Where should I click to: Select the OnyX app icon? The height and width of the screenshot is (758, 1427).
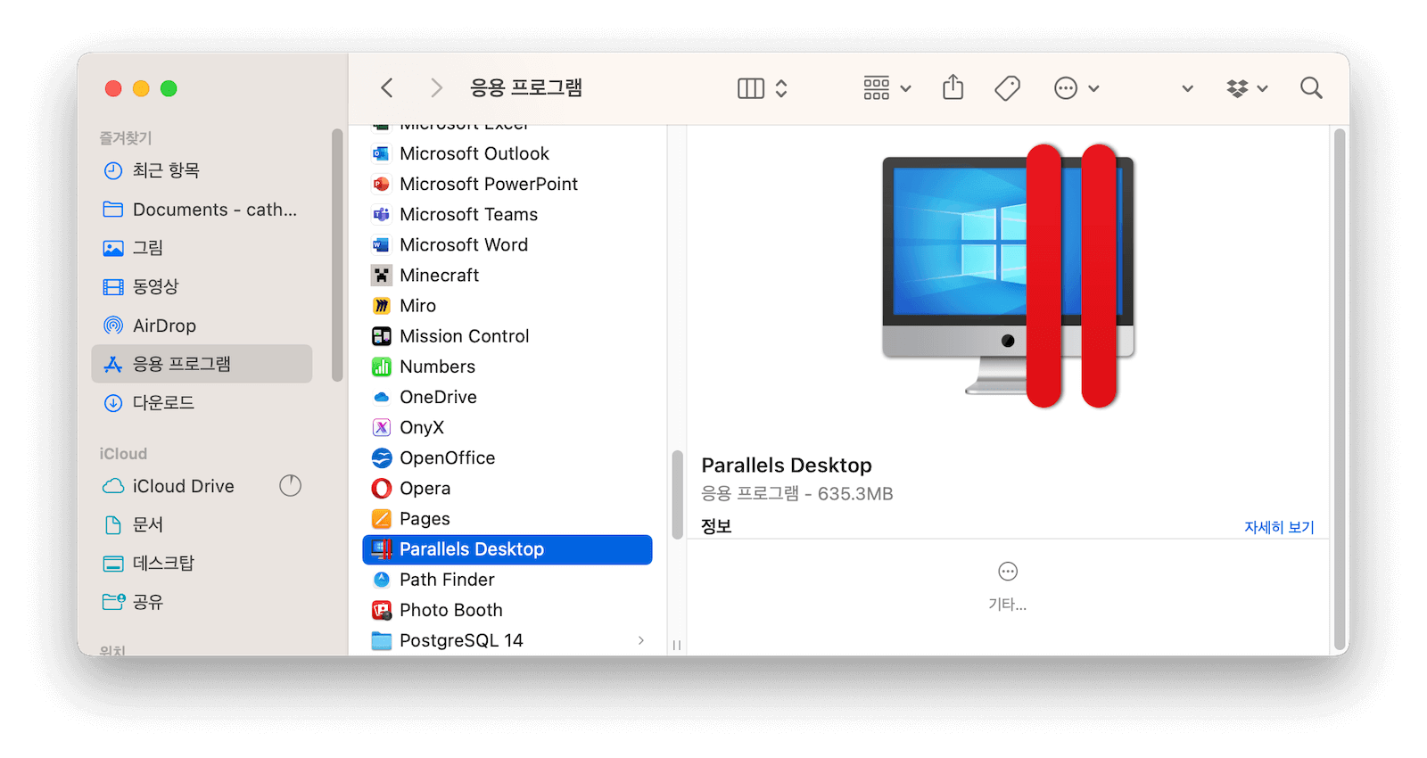[381, 427]
